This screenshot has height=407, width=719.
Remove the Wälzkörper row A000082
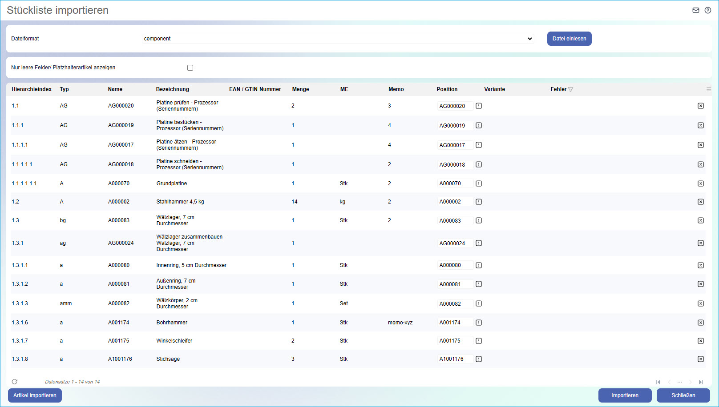(701, 303)
